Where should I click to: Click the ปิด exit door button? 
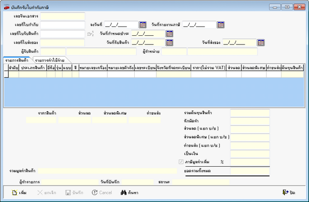point(288,192)
